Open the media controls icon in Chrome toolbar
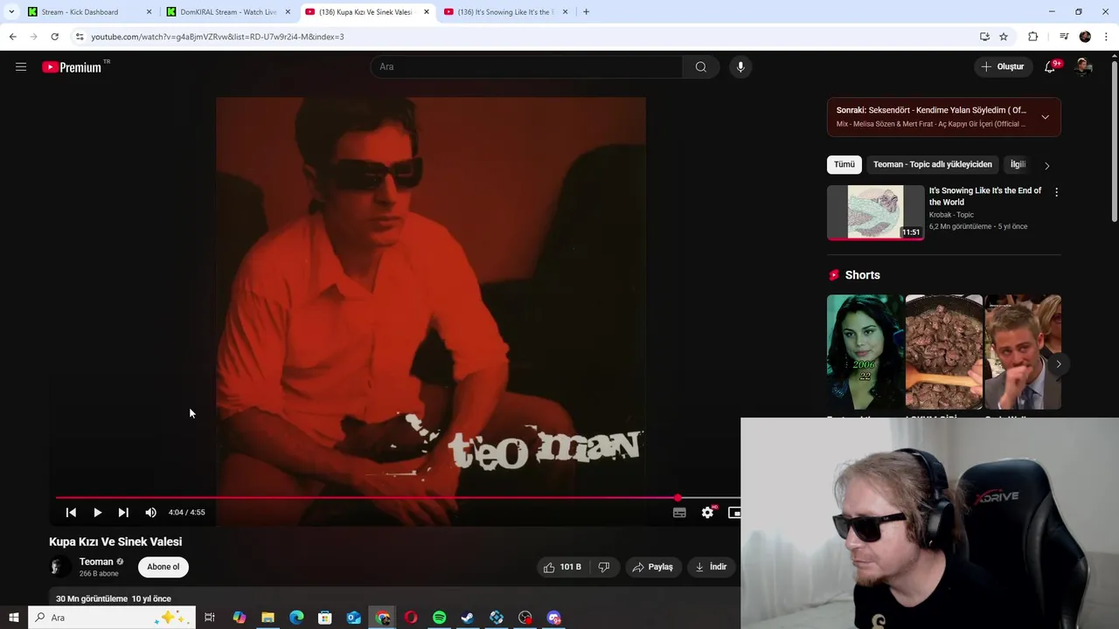 1064,37
